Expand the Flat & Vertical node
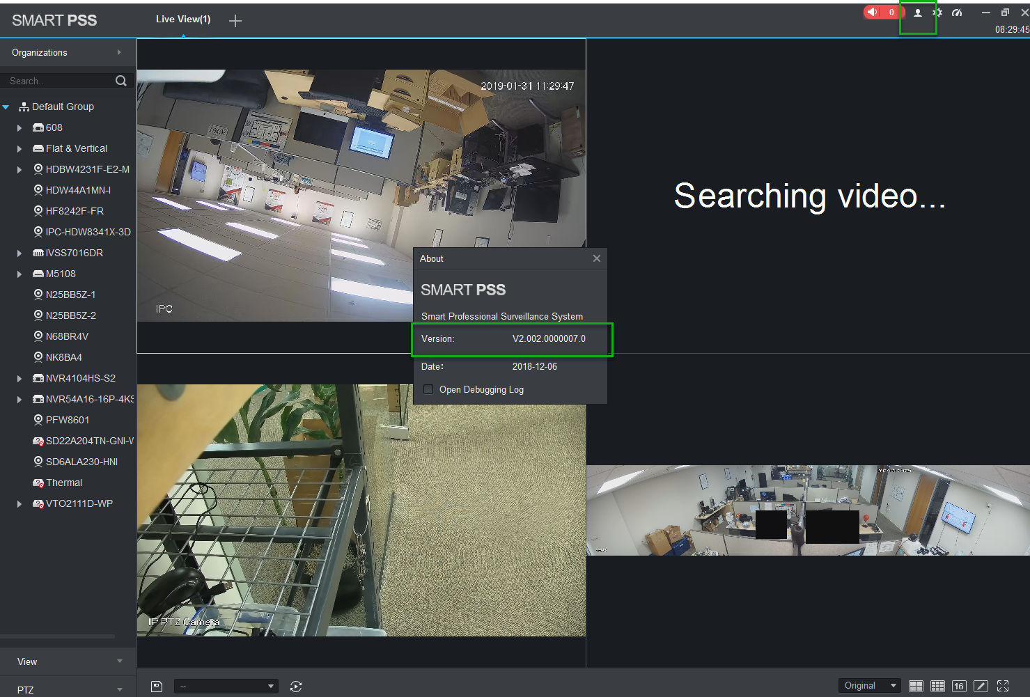 [x=19, y=148]
